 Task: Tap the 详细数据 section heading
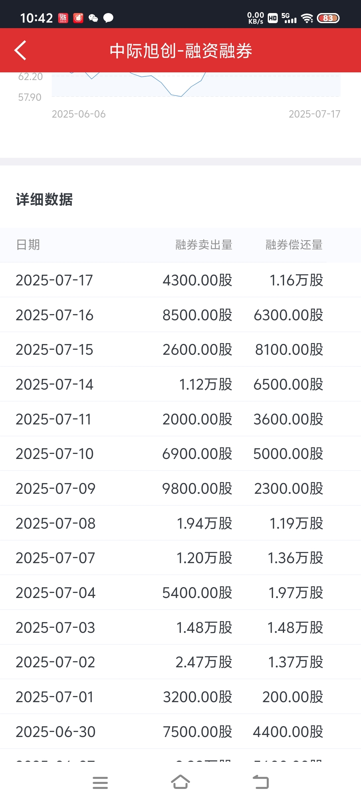click(x=44, y=200)
